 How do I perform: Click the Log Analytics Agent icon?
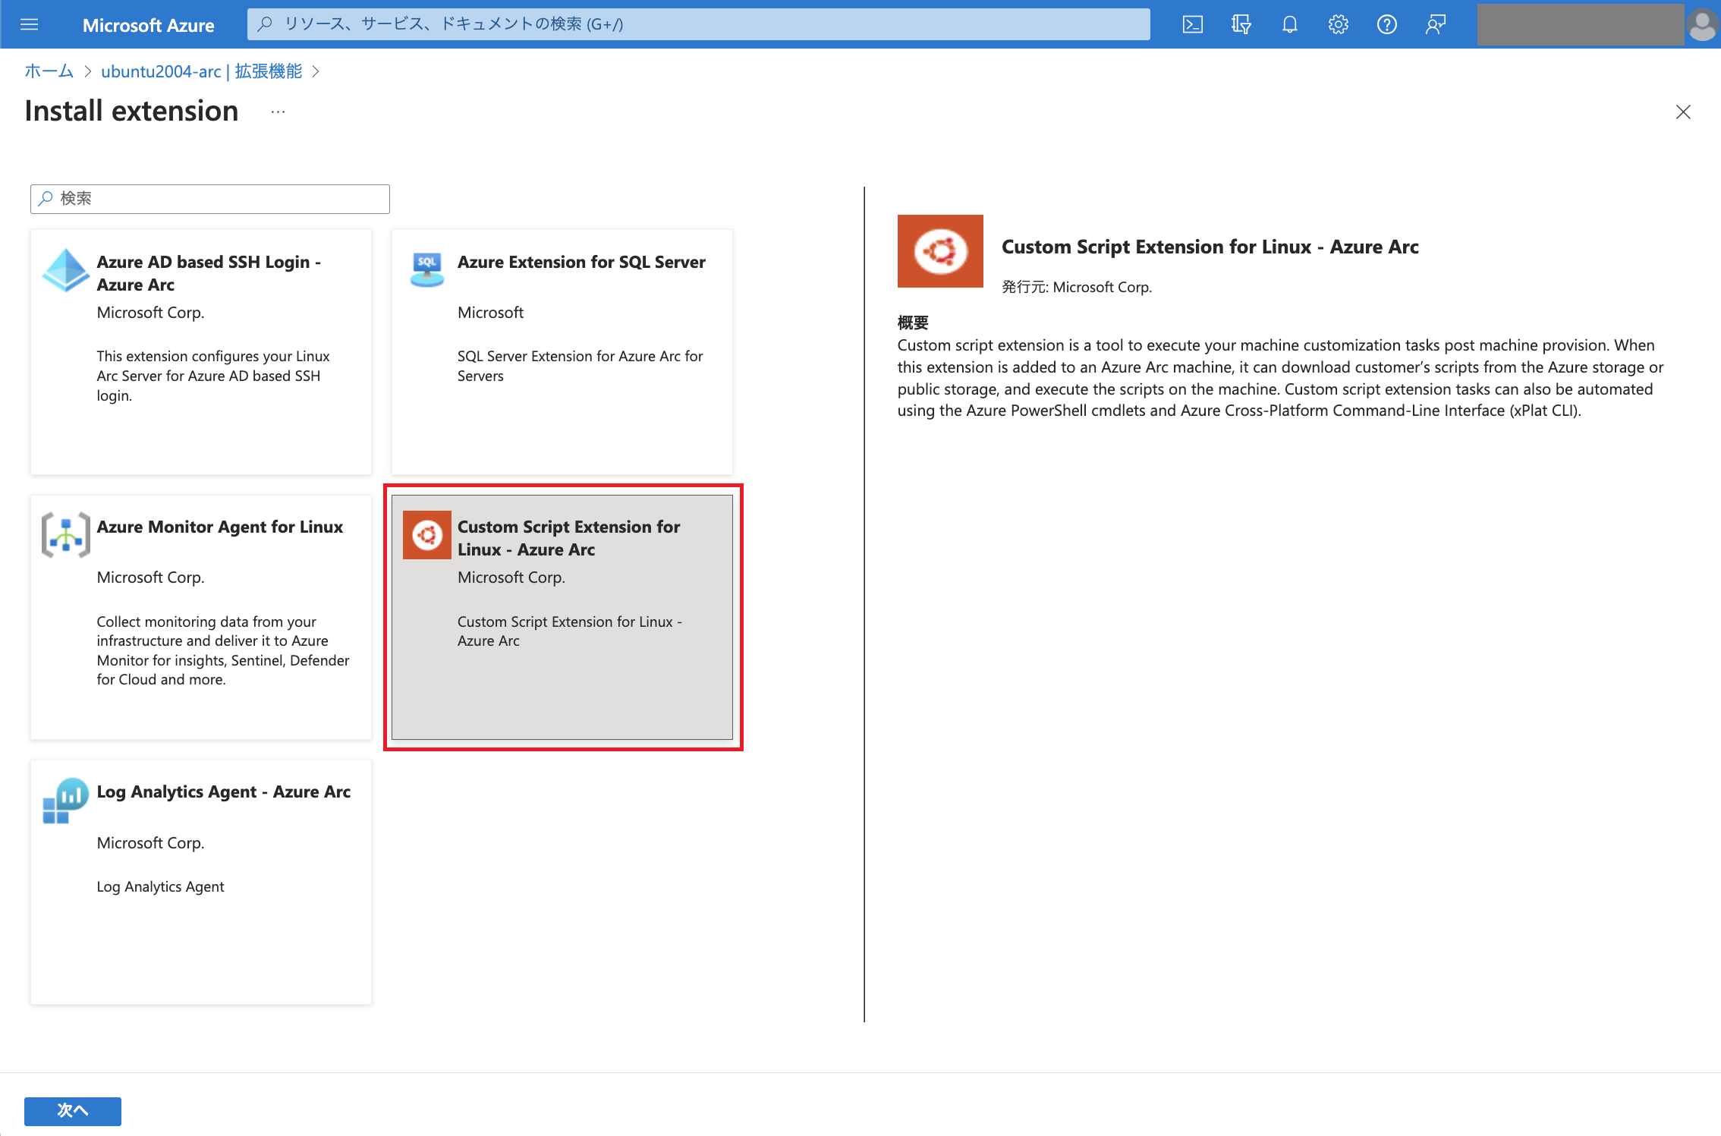click(66, 801)
